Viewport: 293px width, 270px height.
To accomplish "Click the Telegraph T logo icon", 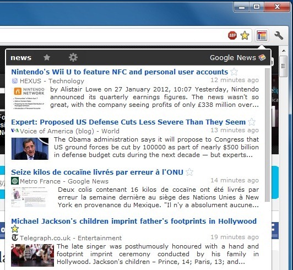I will coord(15,237).
